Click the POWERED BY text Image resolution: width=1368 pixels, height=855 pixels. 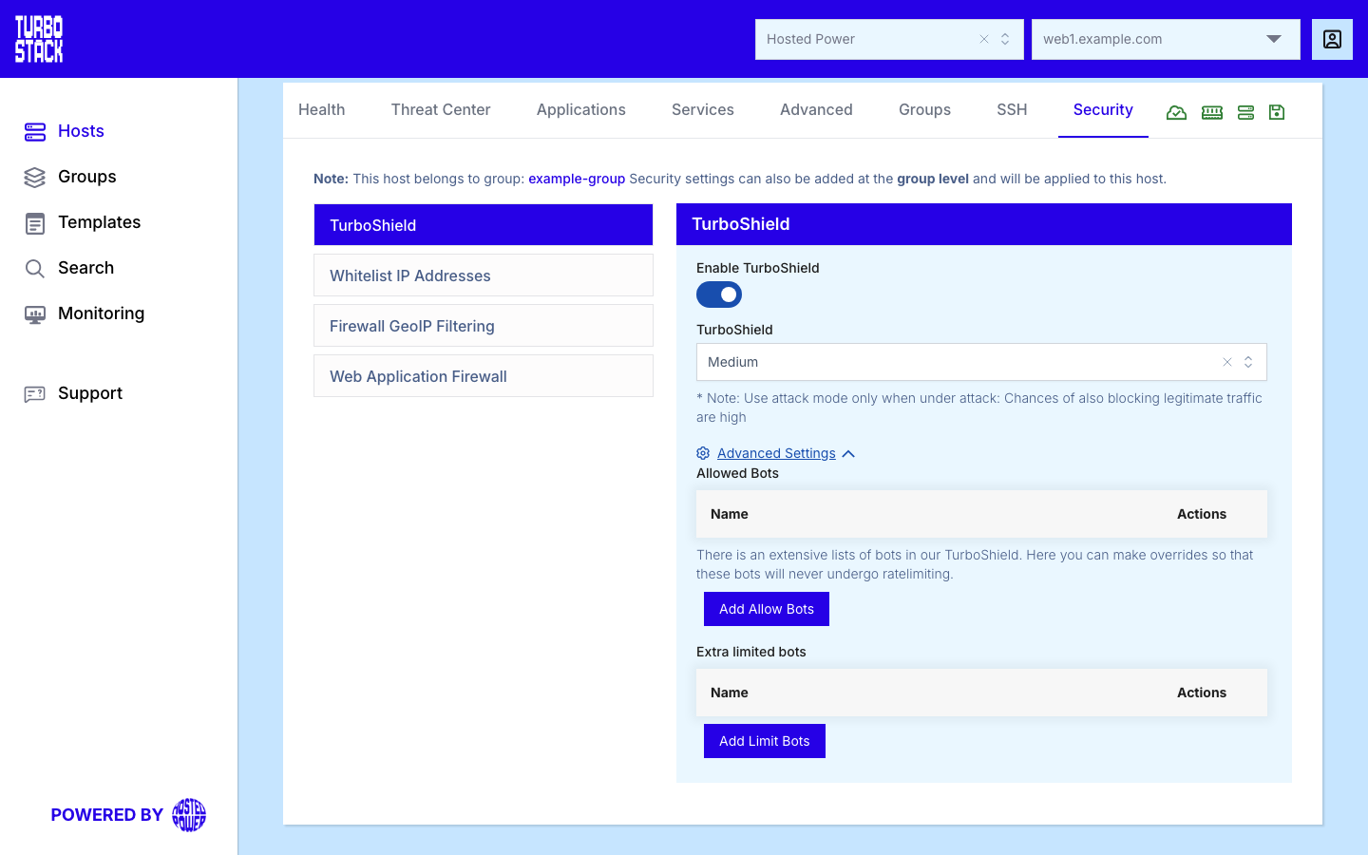point(107,815)
